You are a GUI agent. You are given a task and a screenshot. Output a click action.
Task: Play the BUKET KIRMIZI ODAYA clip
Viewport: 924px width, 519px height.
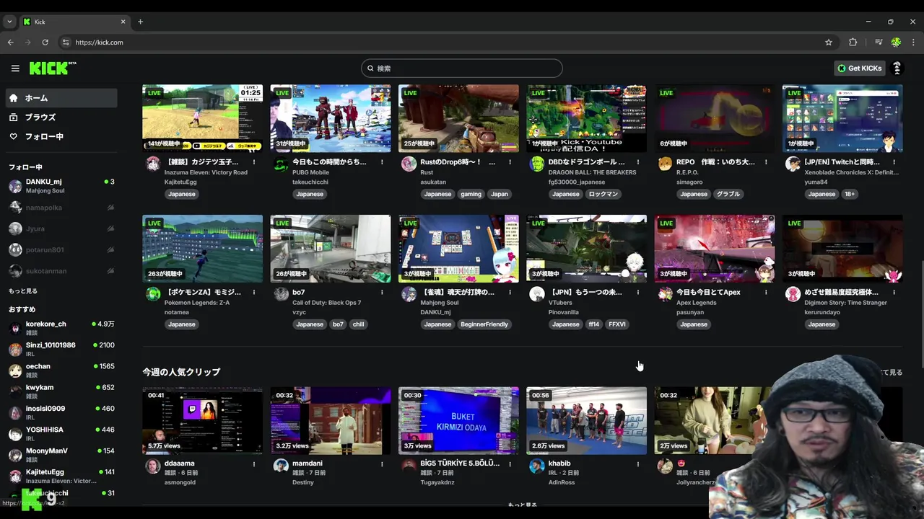[458, 420]
